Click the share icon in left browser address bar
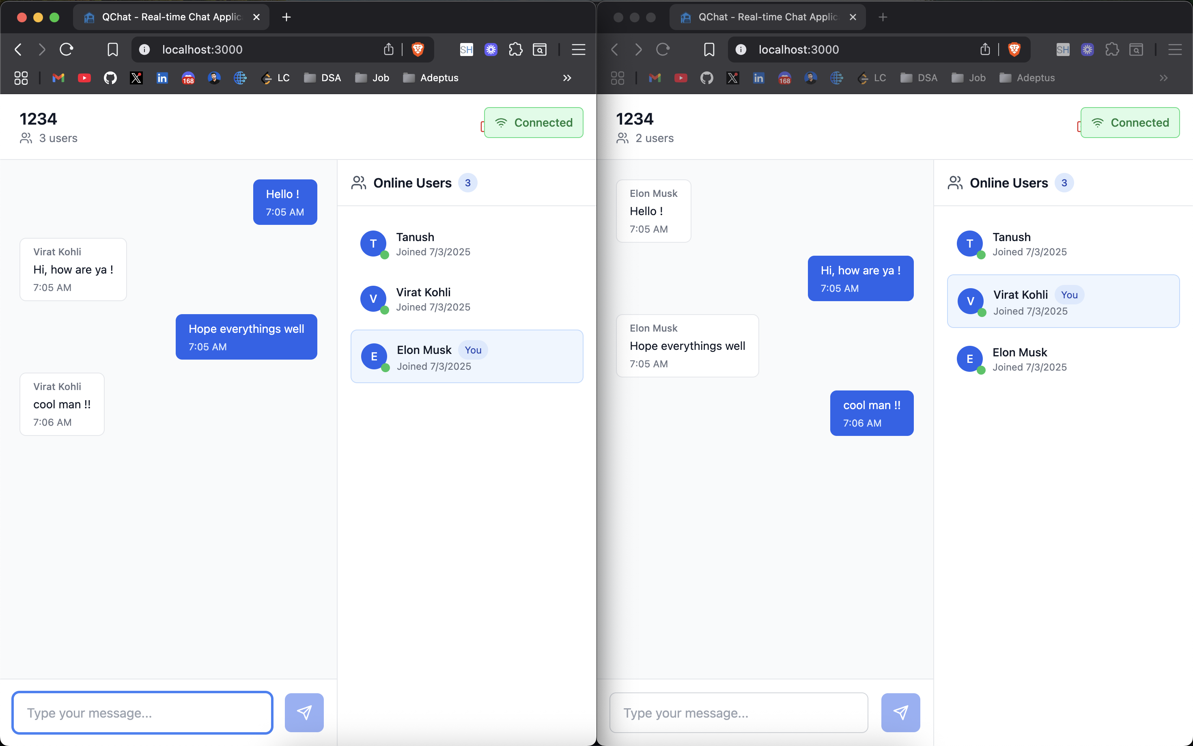 [x=389, y=50]
